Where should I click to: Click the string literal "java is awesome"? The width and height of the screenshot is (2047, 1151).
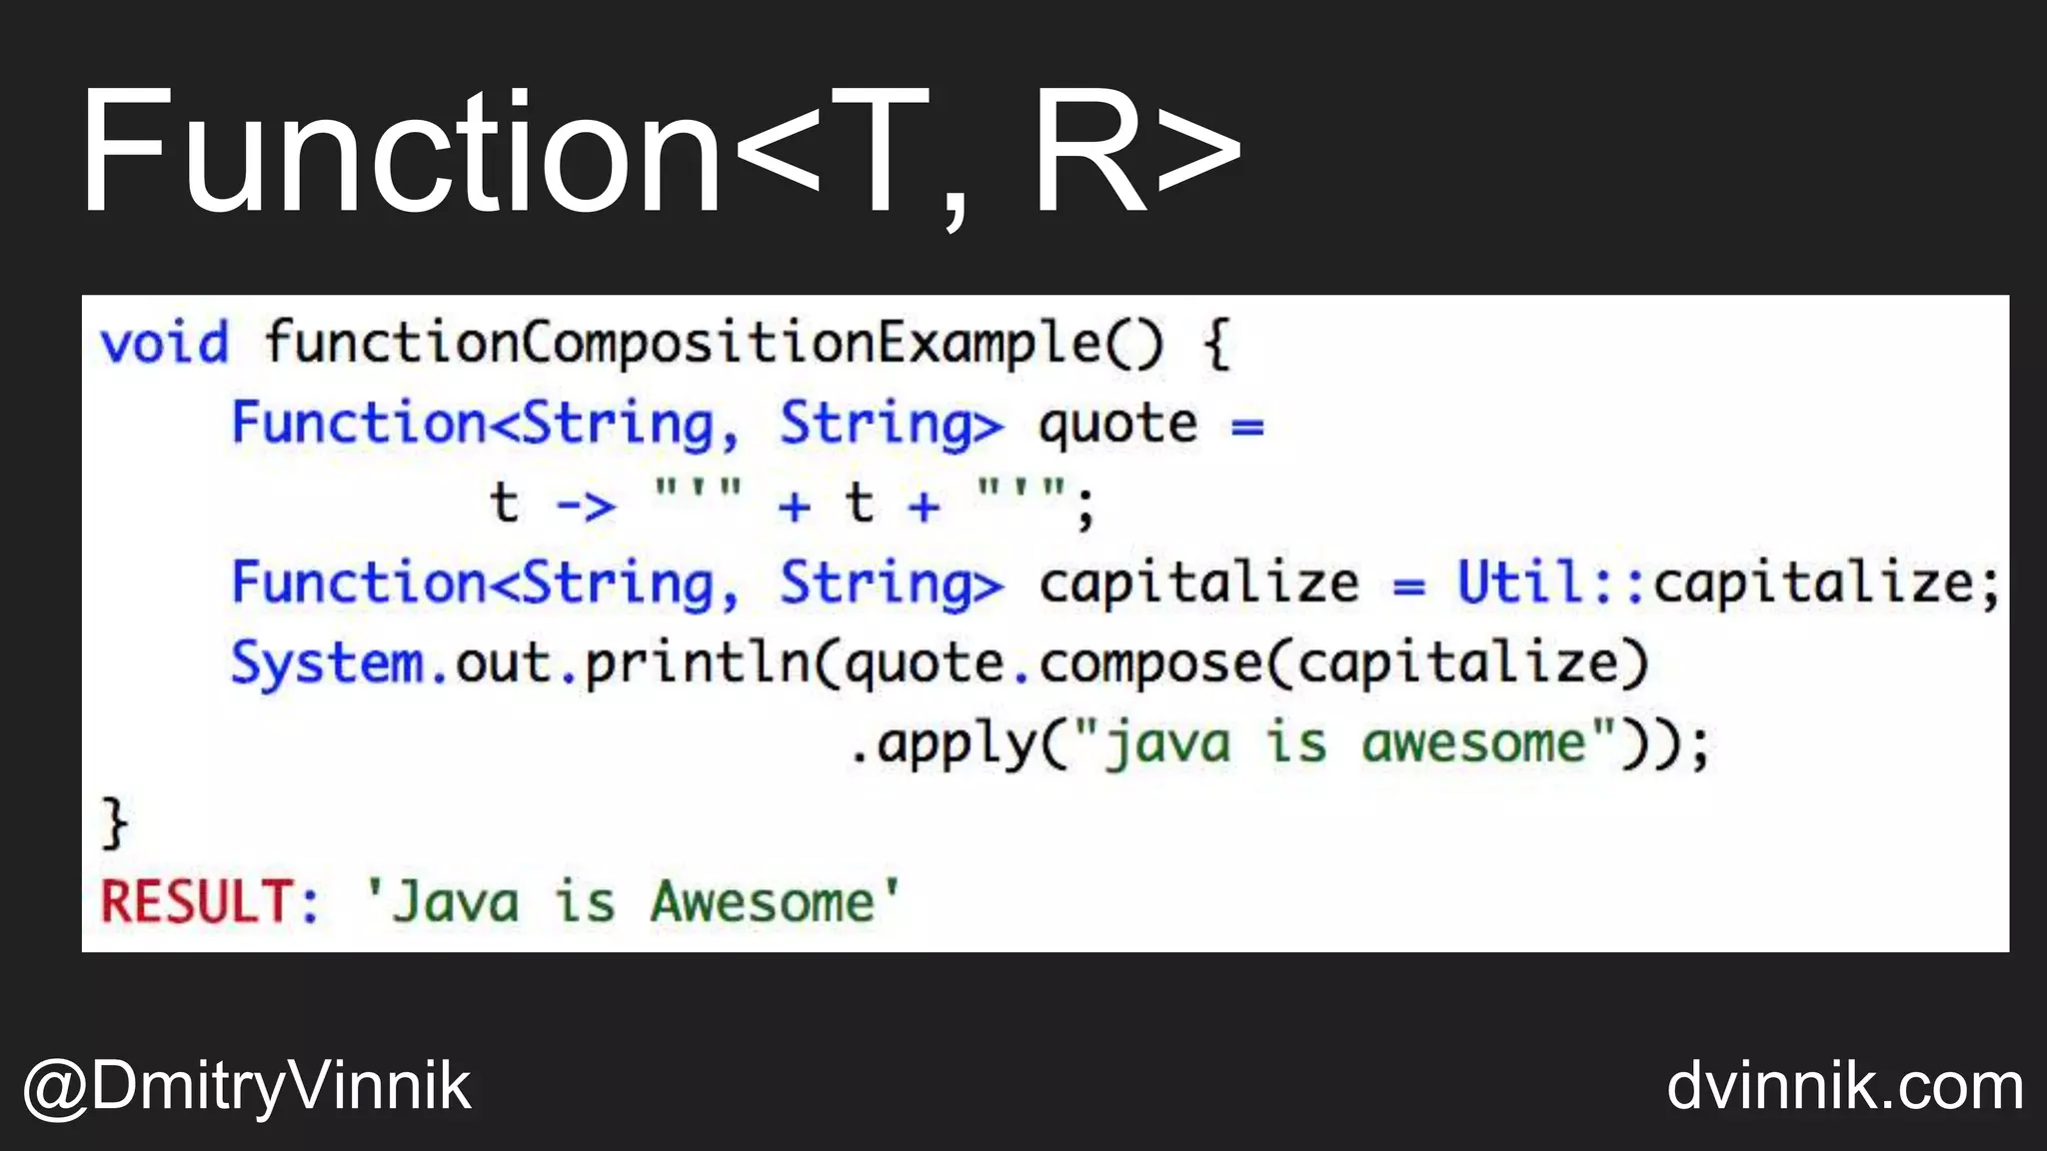click(1344, 743)
